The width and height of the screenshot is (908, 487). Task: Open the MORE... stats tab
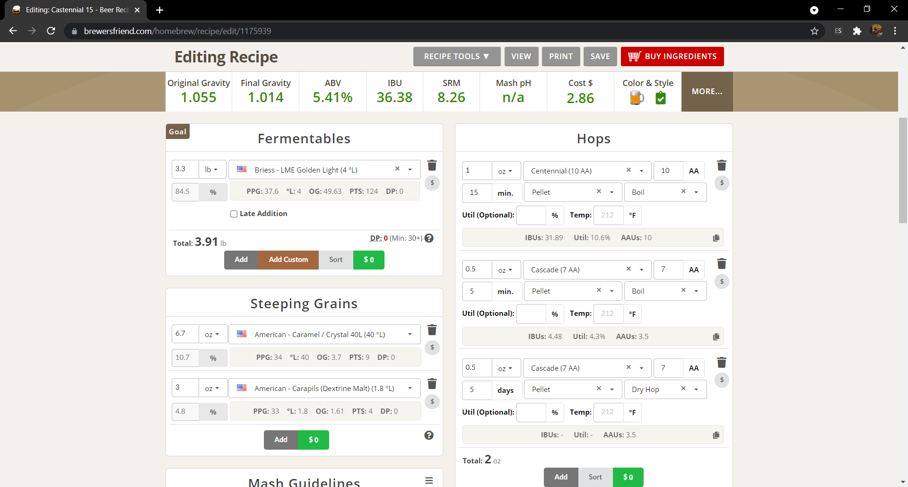(707, 92)
